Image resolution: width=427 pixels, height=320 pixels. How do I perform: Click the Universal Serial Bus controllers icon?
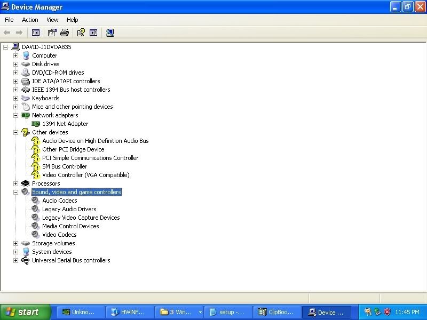tap(26, 260)
